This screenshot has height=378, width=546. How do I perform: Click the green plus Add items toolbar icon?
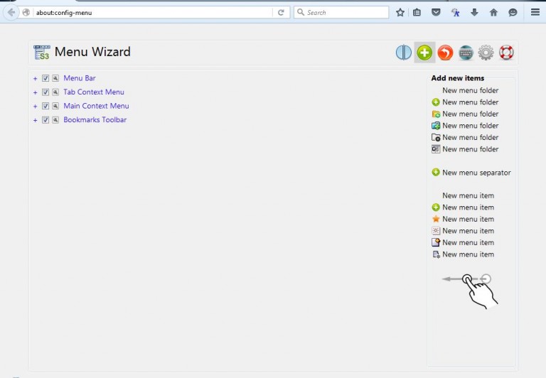[x=424, y=53]
